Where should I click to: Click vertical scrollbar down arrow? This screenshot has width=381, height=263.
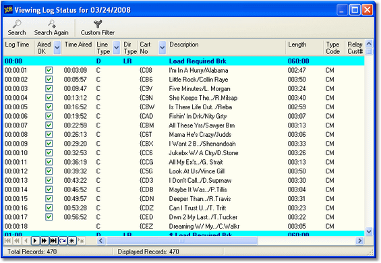click(369, 231)
